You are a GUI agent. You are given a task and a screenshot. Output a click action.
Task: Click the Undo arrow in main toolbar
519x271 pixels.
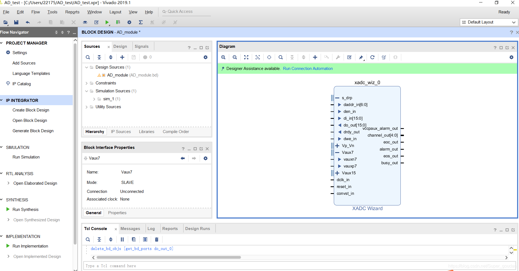pyautogui.click(x=28, y=22)
